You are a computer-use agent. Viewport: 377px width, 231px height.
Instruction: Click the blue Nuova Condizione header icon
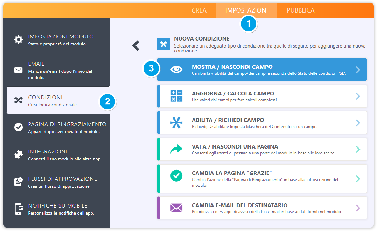(163, 44)
